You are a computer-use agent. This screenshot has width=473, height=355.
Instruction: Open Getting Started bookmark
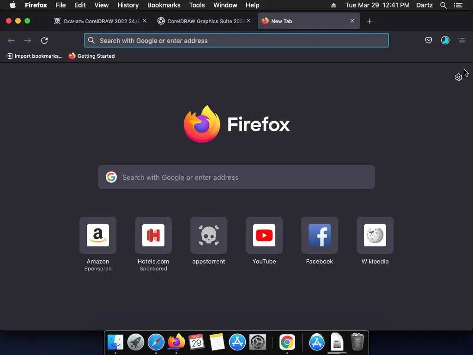pyautogui.click(x=92, y=56)
